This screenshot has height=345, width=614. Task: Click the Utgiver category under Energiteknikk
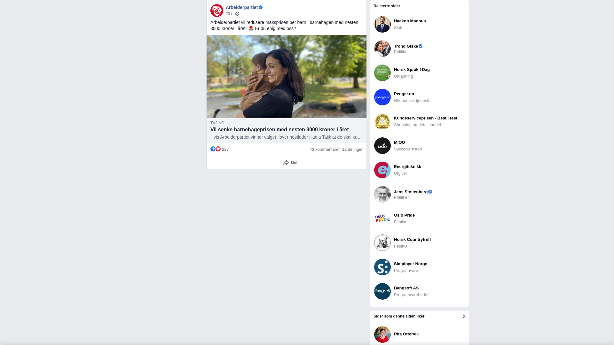coord(400,173)
